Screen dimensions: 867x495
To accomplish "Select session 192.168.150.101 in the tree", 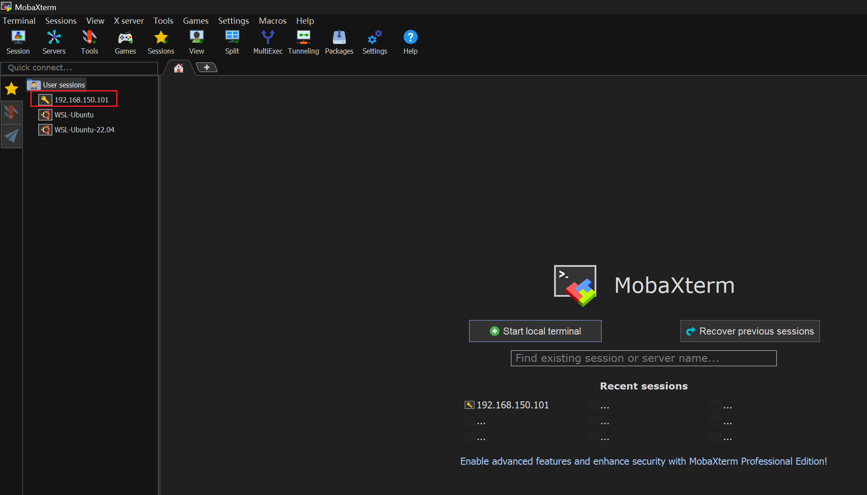I will pos(81,100).
